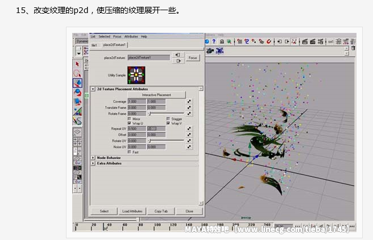This screenshot has height=240, width=373.
Task: Click the output connections icon in status line
Action: (x=287, y=41)
